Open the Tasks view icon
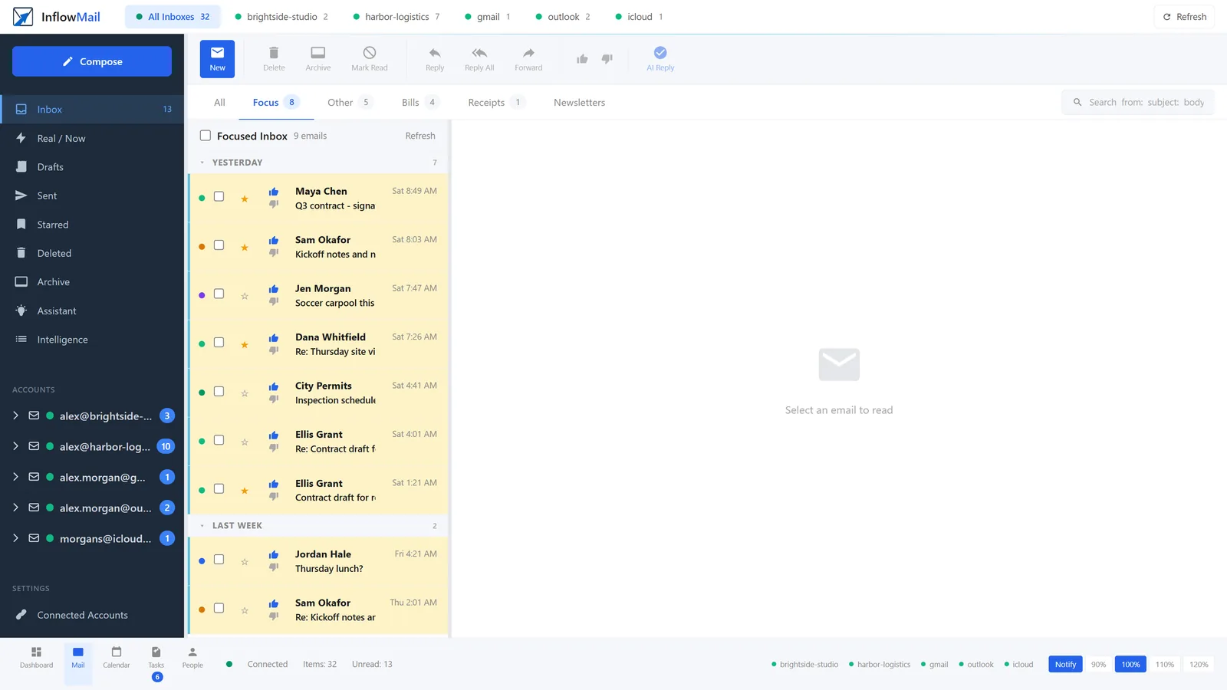 [x=156, y=652]
